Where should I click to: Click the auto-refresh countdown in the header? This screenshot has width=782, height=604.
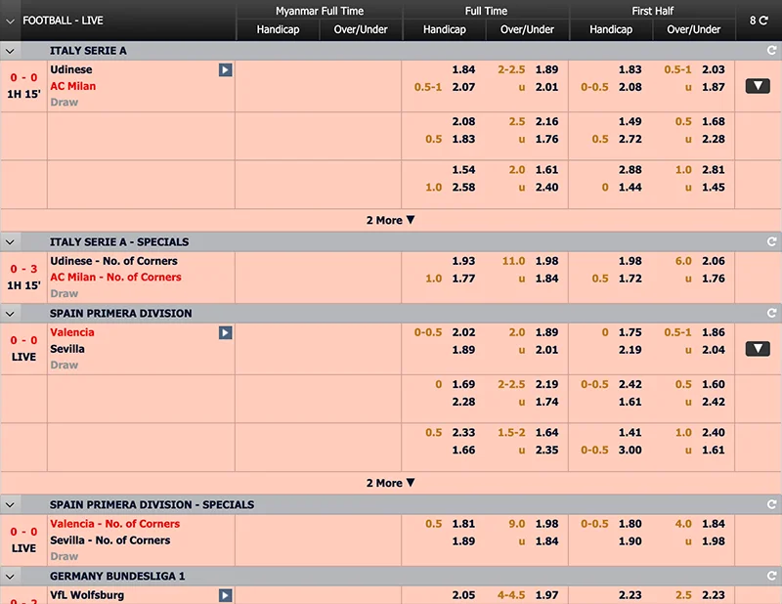(x=759, y=21)
